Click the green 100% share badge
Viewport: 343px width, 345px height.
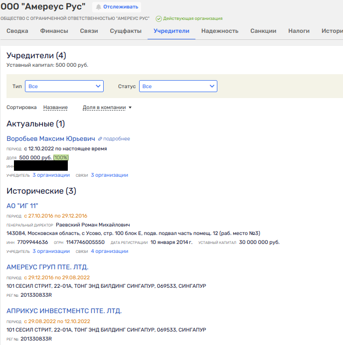[61, 157]
